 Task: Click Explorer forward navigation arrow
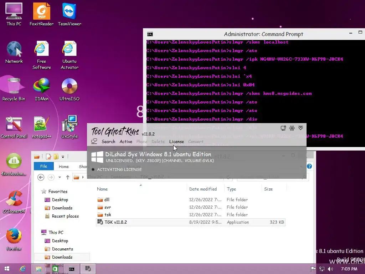[x=51, y=177]
